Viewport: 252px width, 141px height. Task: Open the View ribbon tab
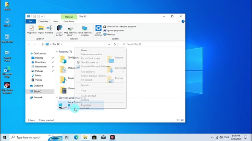56,22
